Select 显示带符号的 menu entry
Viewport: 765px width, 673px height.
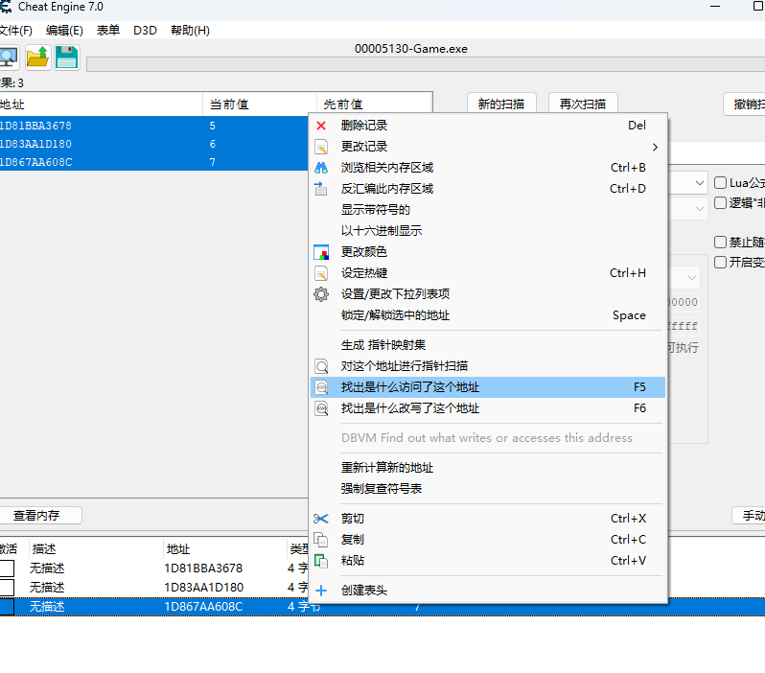pos(488,210)
